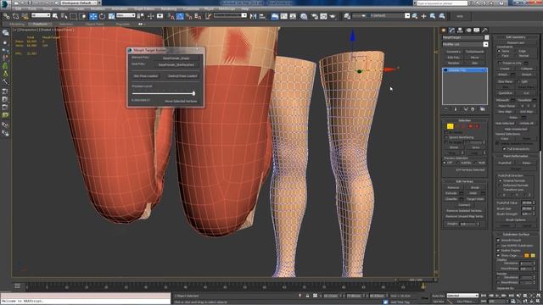Toggle Full Interactivity checkbox
Screen dimensions: 543x305
tap(504, 149)
